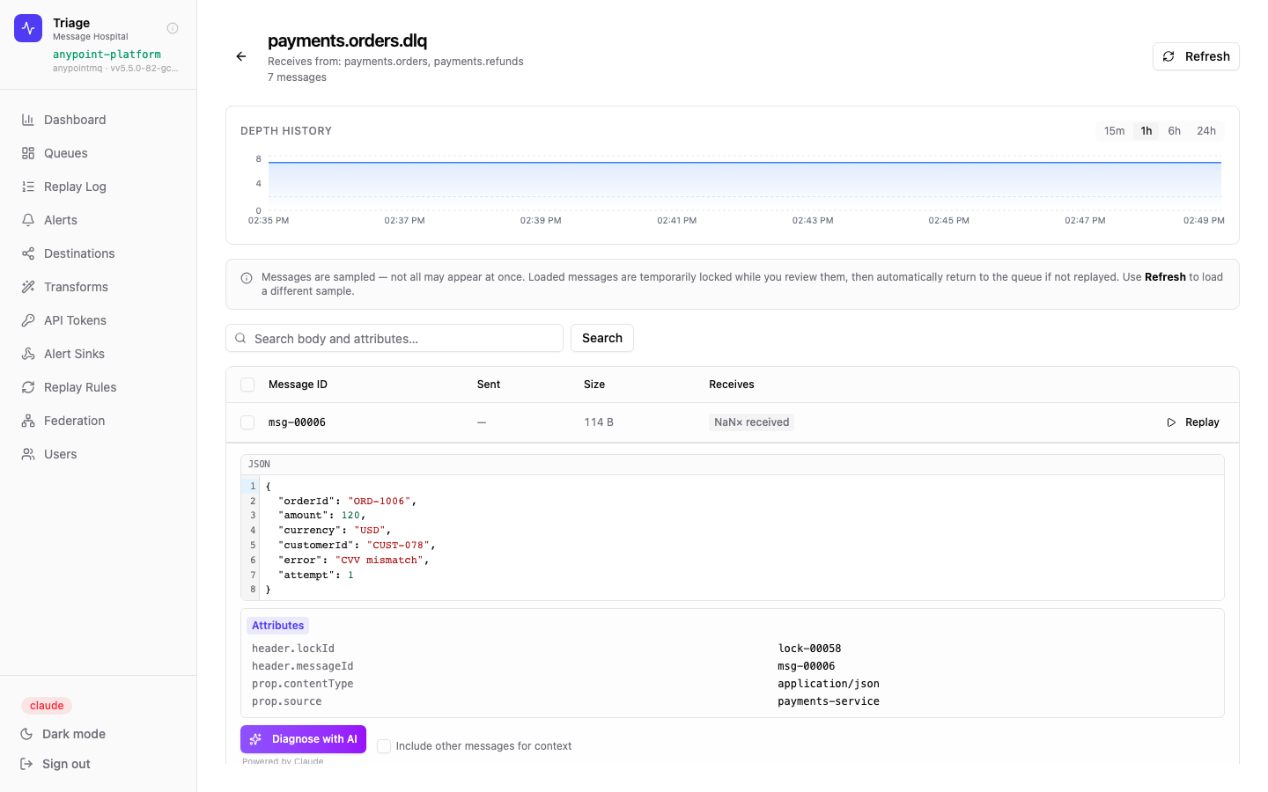The width and height of the screenshot is (1268, 792).
Task: Replay message msg-00006
Action: pos(1193,422)
